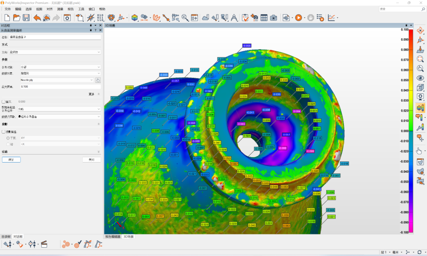Open the color map cube tool
427x256 pixels.
coord(135,17)
